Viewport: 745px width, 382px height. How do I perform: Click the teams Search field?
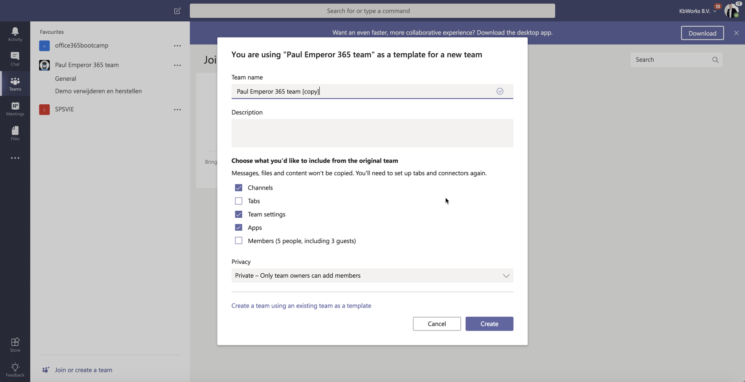click(677, 60)
